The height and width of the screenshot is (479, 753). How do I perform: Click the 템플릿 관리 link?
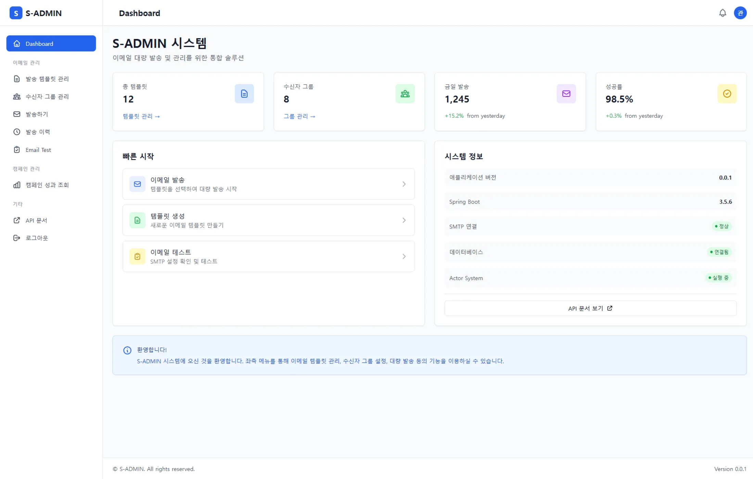click(141, 116)
